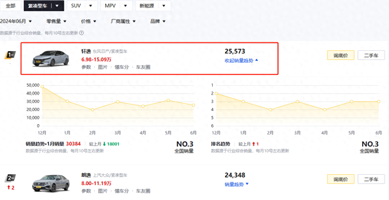Viewport: 389px width, 200px height.
Task: Open 车友圈 link for 轩逸
Action: point(143,67)
